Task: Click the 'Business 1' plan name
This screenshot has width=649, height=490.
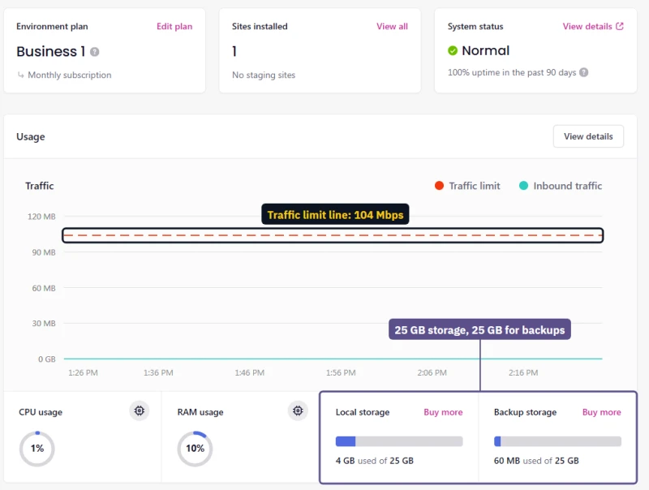Action: [51, 51]
